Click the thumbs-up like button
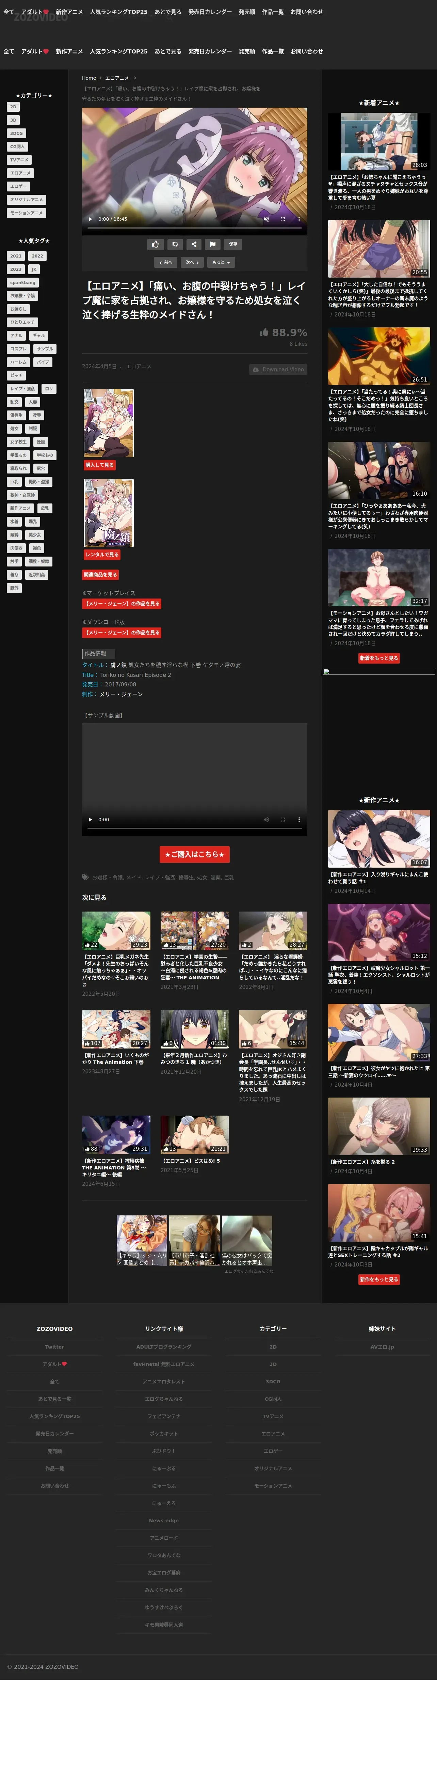Viewport: 437px width, 1771px height. 155,244
